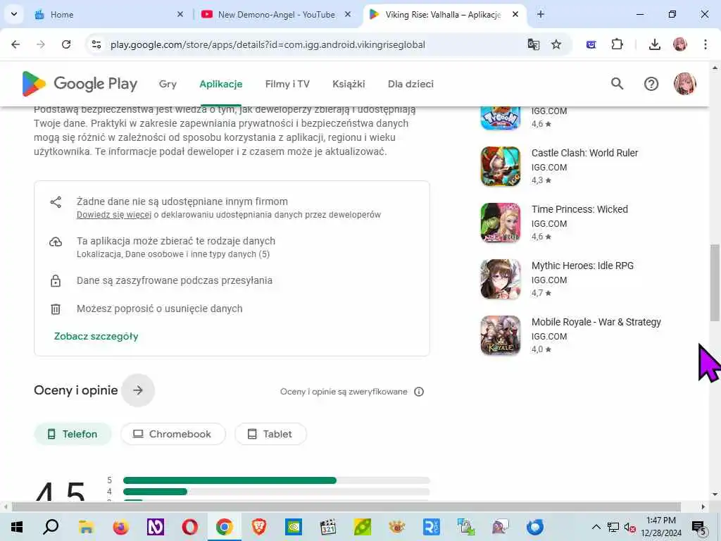This screenshot has width=721, height=541.
Task: Open the Aplikacje section
Action: tap(220, 84)
